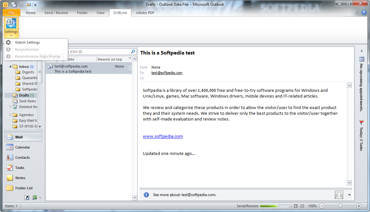Click the calendar icon in To-Do Bar
The image size is (370, 212).
point(361,59)
